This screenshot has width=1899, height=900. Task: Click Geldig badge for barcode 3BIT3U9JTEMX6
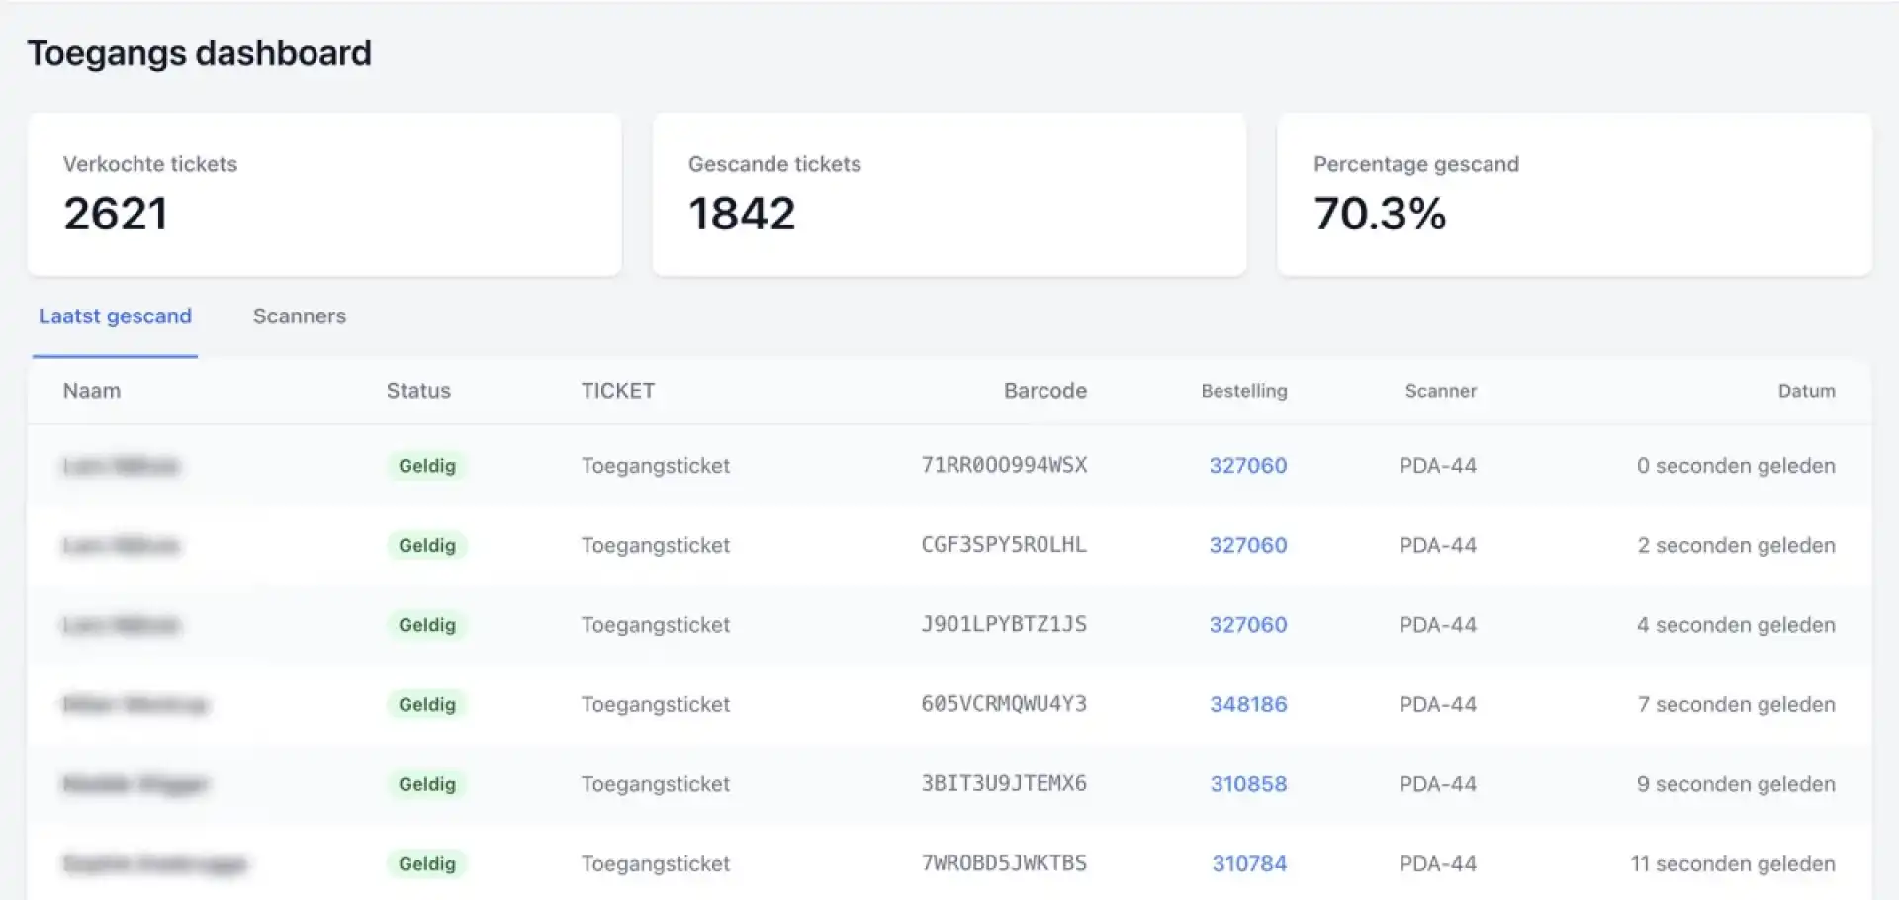click(426, 784)
